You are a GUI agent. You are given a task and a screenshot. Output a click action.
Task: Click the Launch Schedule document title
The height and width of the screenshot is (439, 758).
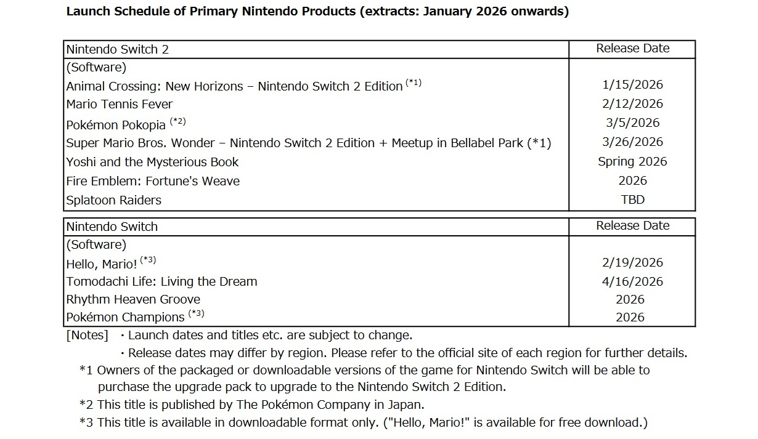pyautogui.click(x=317, y=12)
